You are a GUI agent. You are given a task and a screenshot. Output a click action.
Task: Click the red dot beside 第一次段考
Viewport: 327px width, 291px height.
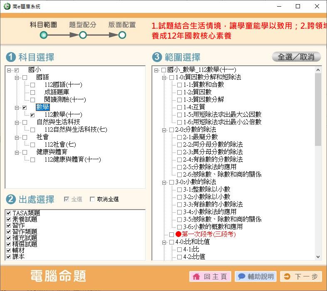pos(178,234)
